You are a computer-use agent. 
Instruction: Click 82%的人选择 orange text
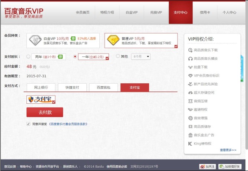pos(87,39)
